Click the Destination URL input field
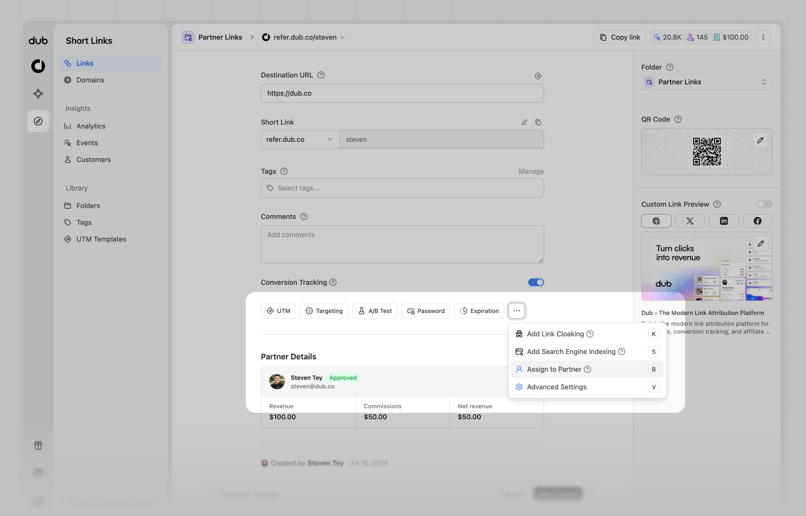Viewport: 806px width, 516px height. point(402,93)
